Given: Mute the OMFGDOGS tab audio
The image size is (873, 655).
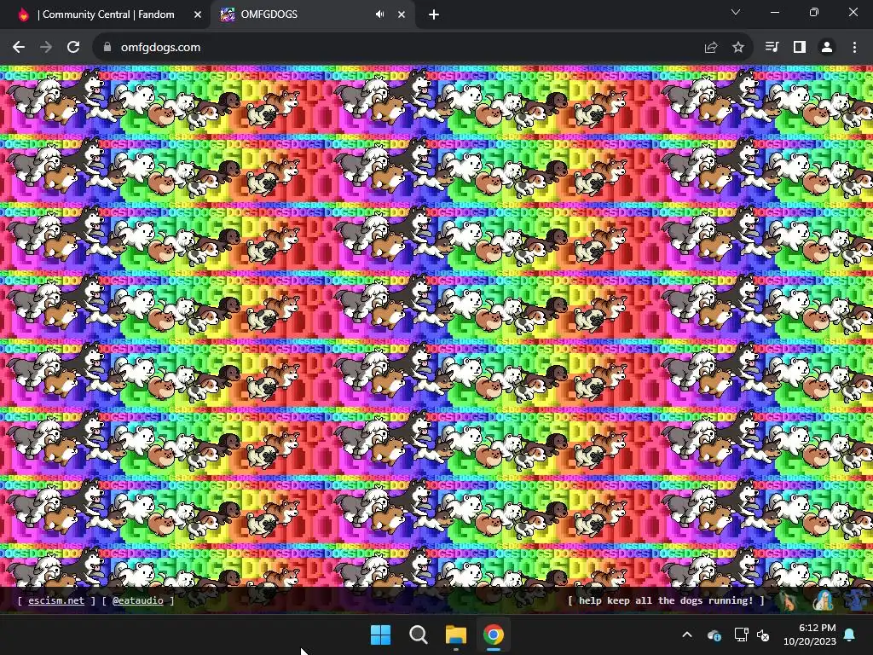Looking at the screenshot, I should (x=379, y=14).
